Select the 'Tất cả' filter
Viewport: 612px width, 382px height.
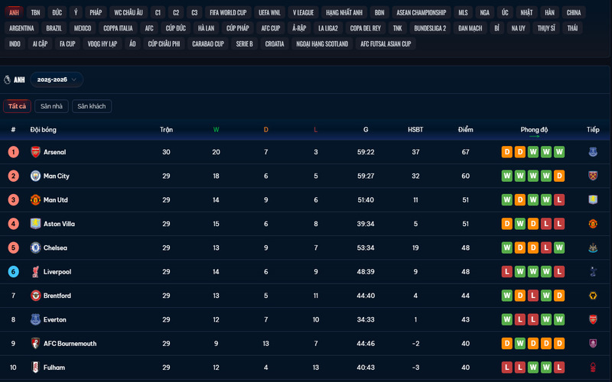(x=17, y=106)
